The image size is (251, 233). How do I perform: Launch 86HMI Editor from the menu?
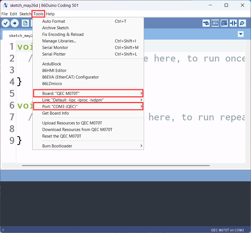pyautogui.click(x=88, y=70)
